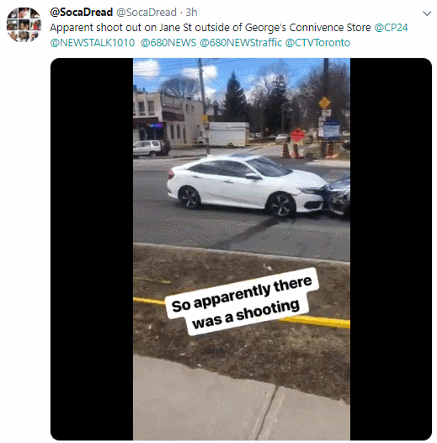Click the red construction sign in video
The height and width of the screenshot is (443, 437).
[297, 135]
